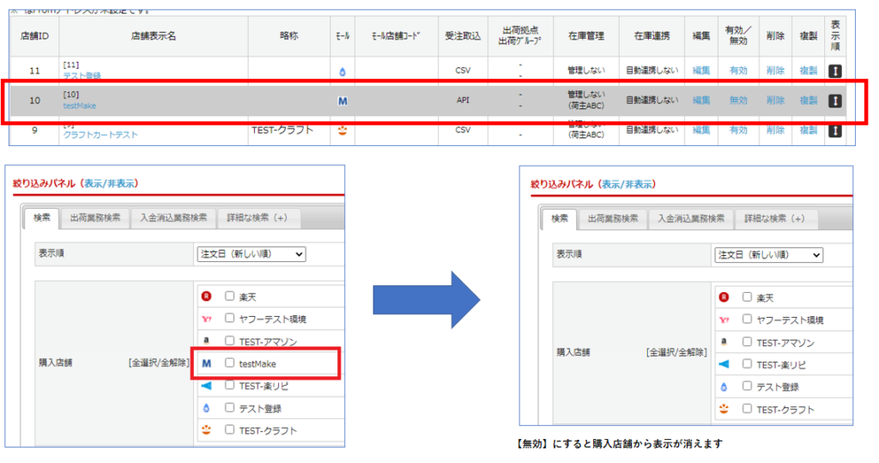Image resolution: width=879 pixels, height=463 pixels.
Task: Click the blue M mall icon in the testMake table row
Action: point(343,101)
